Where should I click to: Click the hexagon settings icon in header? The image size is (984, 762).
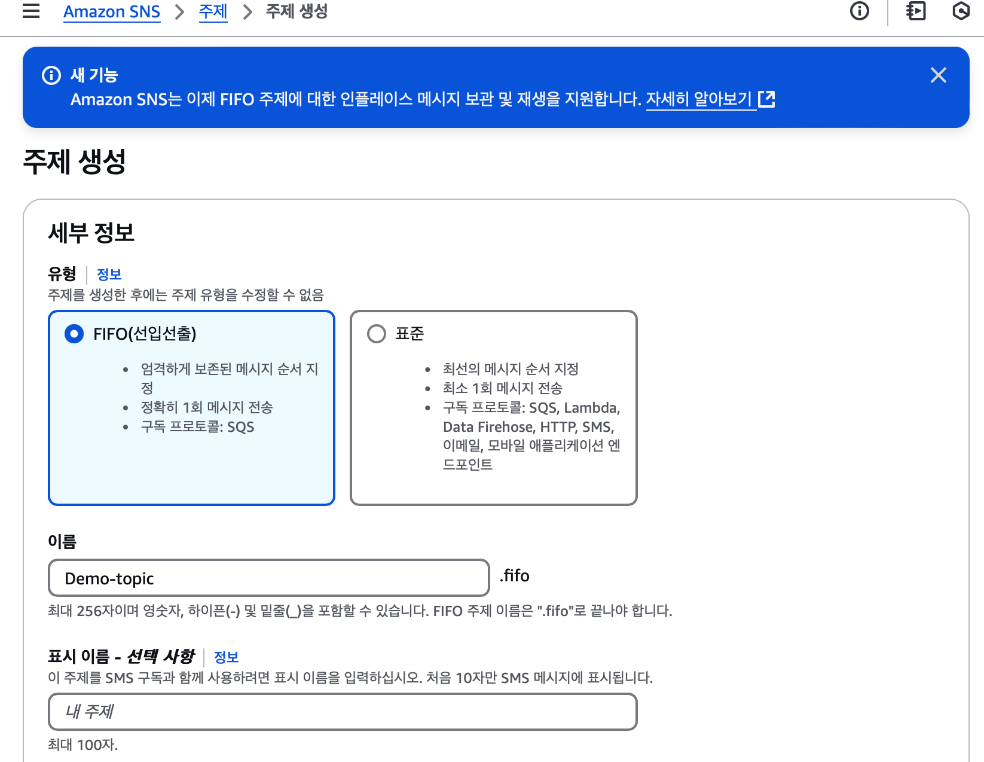point(961,11)
